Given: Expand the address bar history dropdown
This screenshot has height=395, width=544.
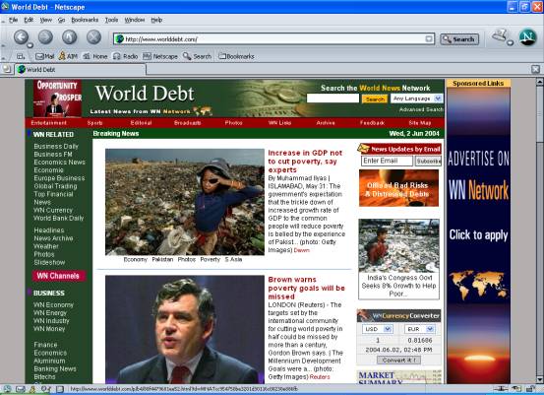Looking at the screenshot, I should click(429, 39).
